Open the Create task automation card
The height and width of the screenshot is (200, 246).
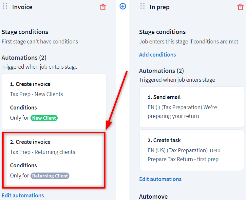point(191,150)
